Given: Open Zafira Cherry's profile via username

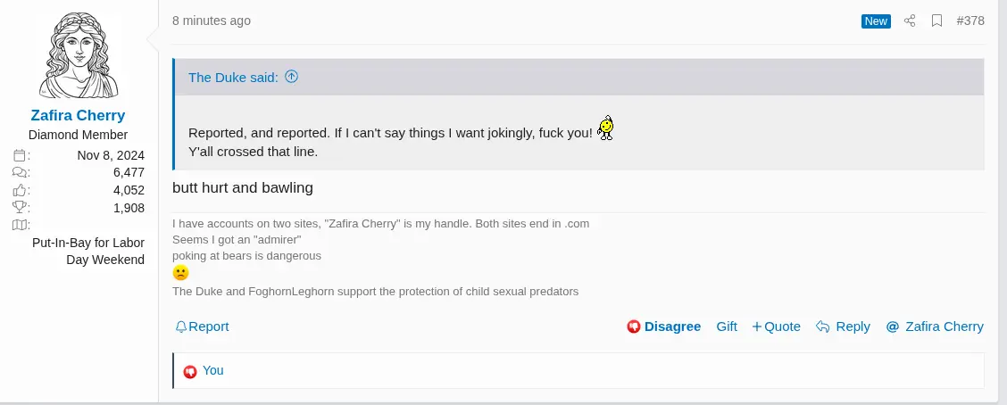Looking at the screenshot, I should (78, 115).
